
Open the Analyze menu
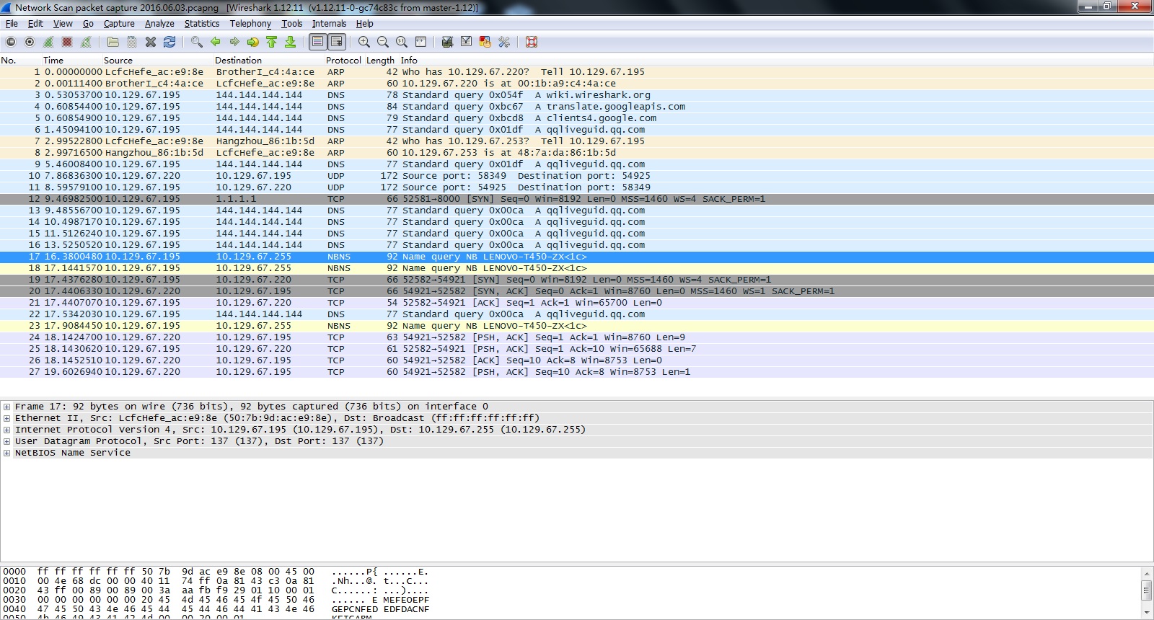[159, 23]
